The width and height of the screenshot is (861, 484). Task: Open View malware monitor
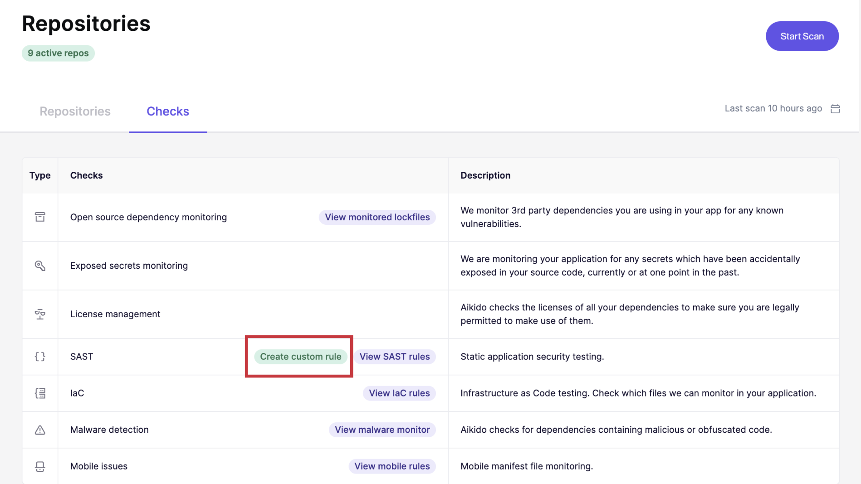(x=382, y=430)
